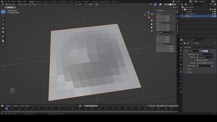Jump to the timeline end frame
Viewport: 217px width, 122px height.
tap(97, 106)
